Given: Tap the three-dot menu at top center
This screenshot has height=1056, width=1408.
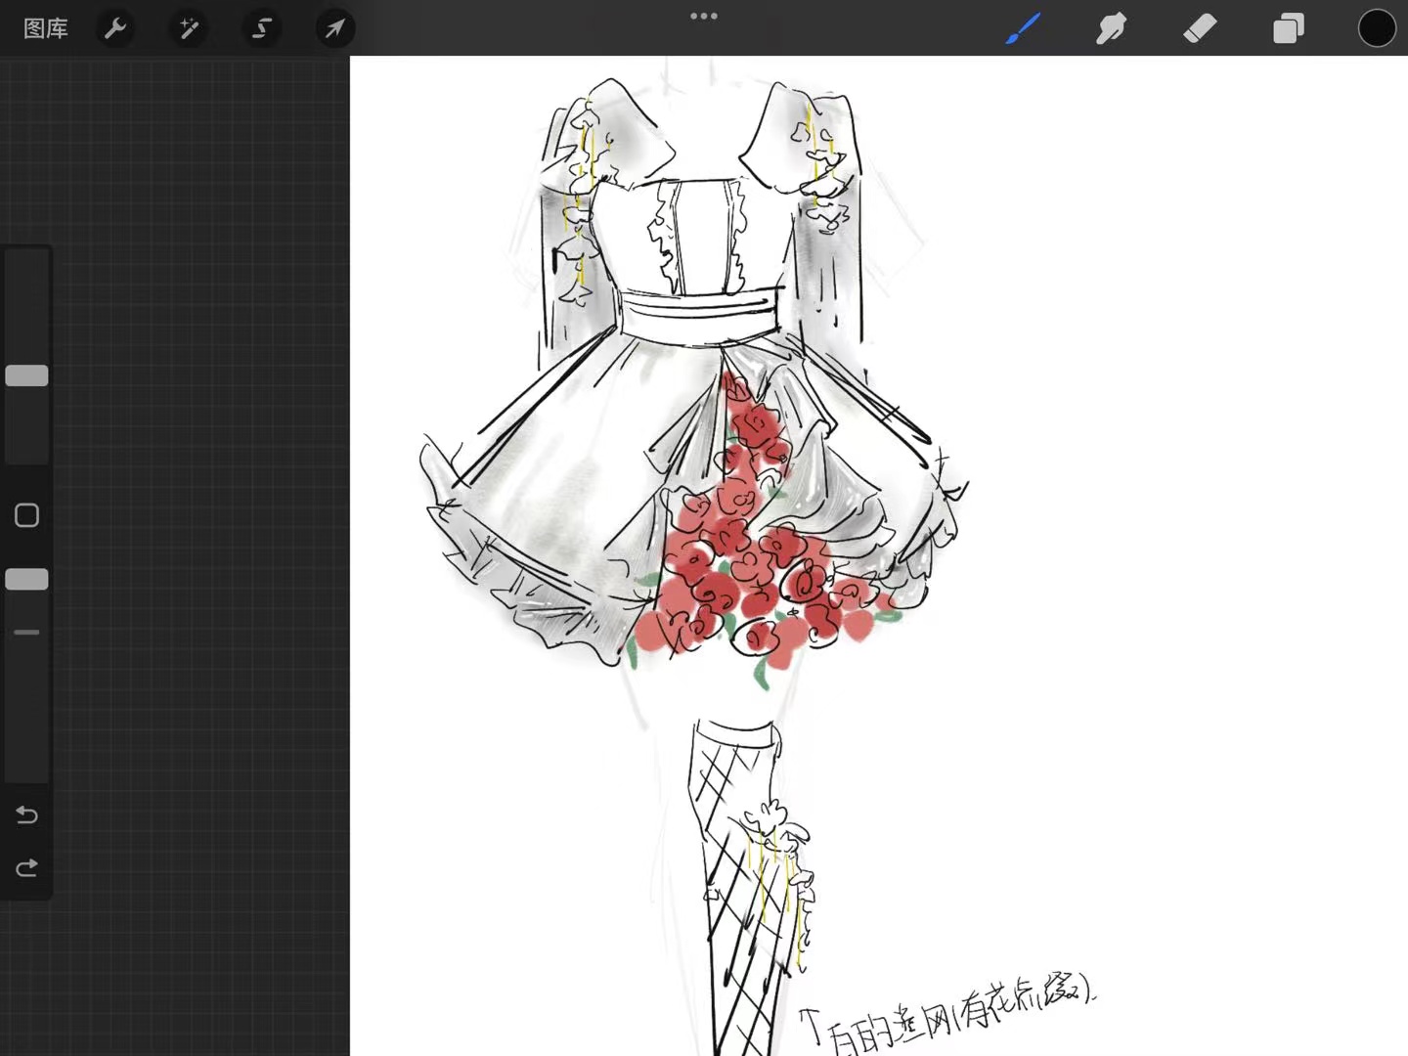Looking at the screenshot, I should [704, 17].
